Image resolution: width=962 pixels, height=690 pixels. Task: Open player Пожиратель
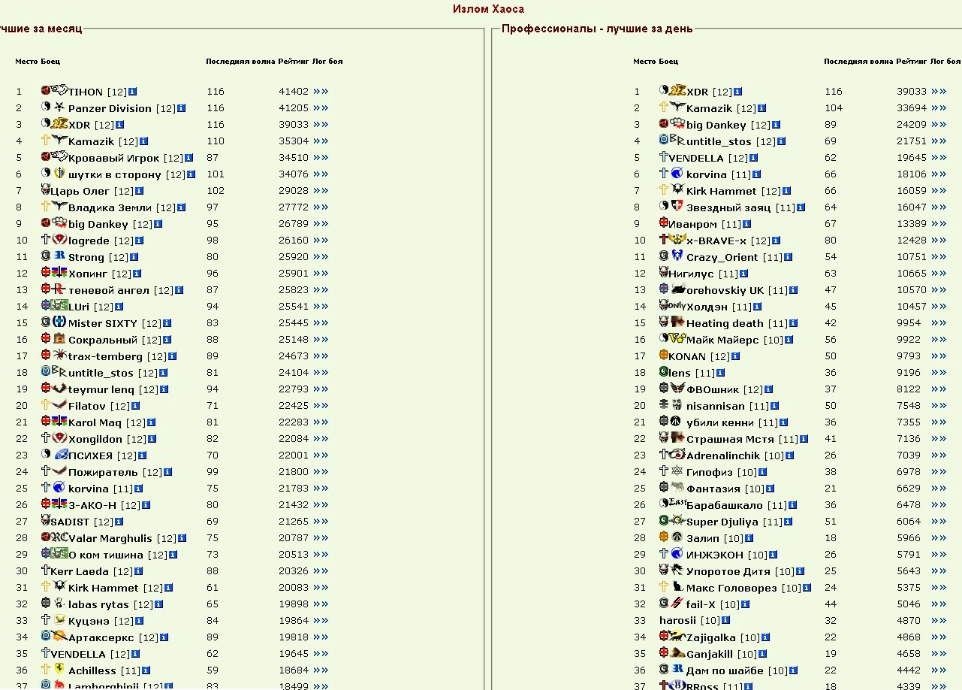pos(103,472)
